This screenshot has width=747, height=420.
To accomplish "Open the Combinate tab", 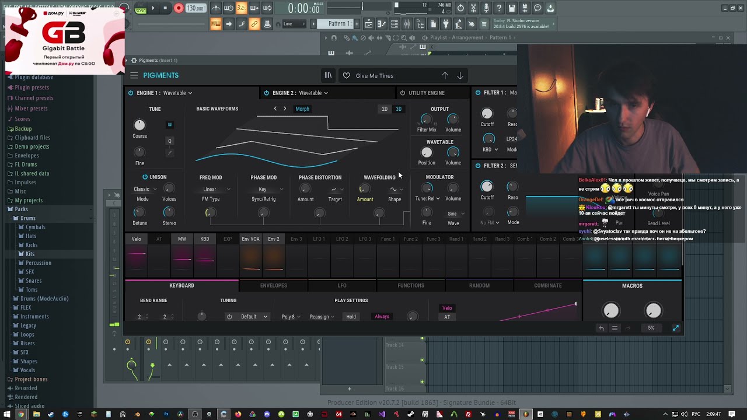I will click(x=547, y=285).
